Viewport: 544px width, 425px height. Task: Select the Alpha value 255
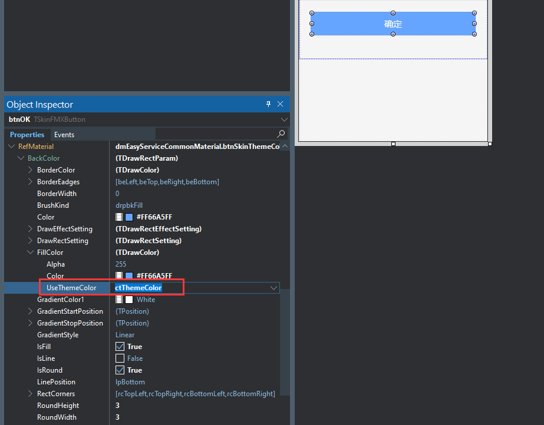coord(121,264)
